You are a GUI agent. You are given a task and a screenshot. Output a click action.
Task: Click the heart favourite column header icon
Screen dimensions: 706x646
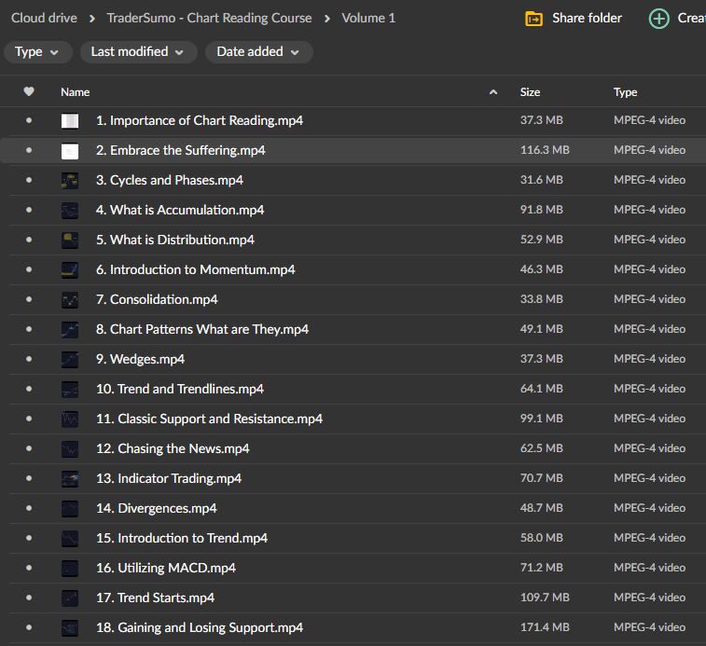click(x=29, y=91)
